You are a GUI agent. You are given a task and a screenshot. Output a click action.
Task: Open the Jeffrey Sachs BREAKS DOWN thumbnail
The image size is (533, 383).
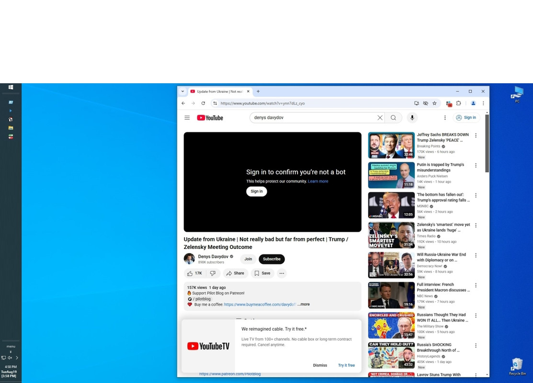[391, 145]
